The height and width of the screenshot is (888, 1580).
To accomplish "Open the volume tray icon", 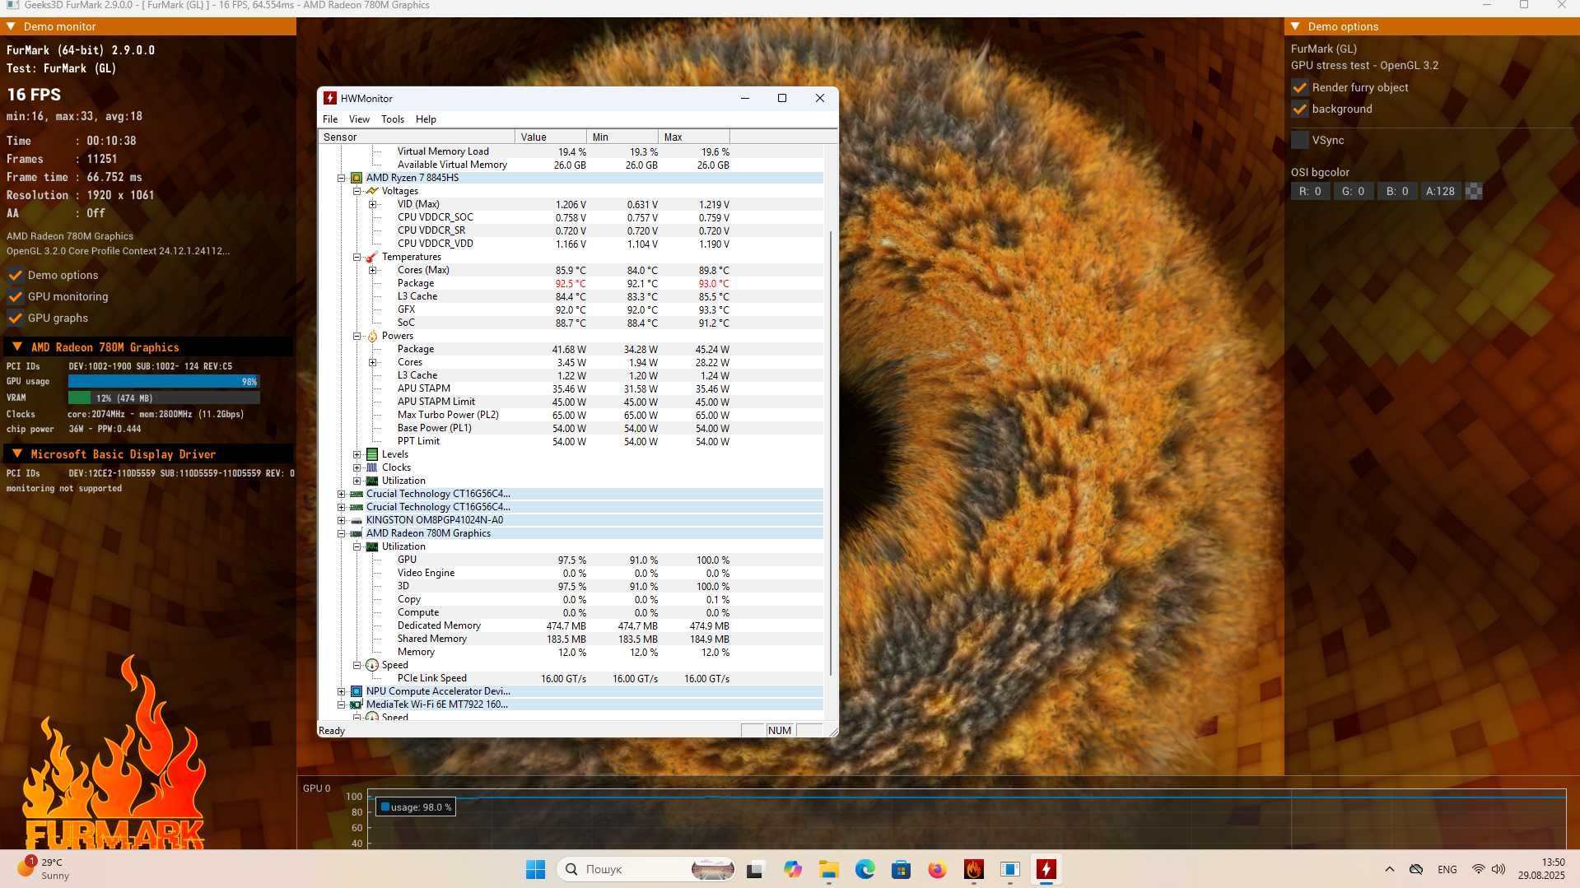I will [x=1498, y=869].
